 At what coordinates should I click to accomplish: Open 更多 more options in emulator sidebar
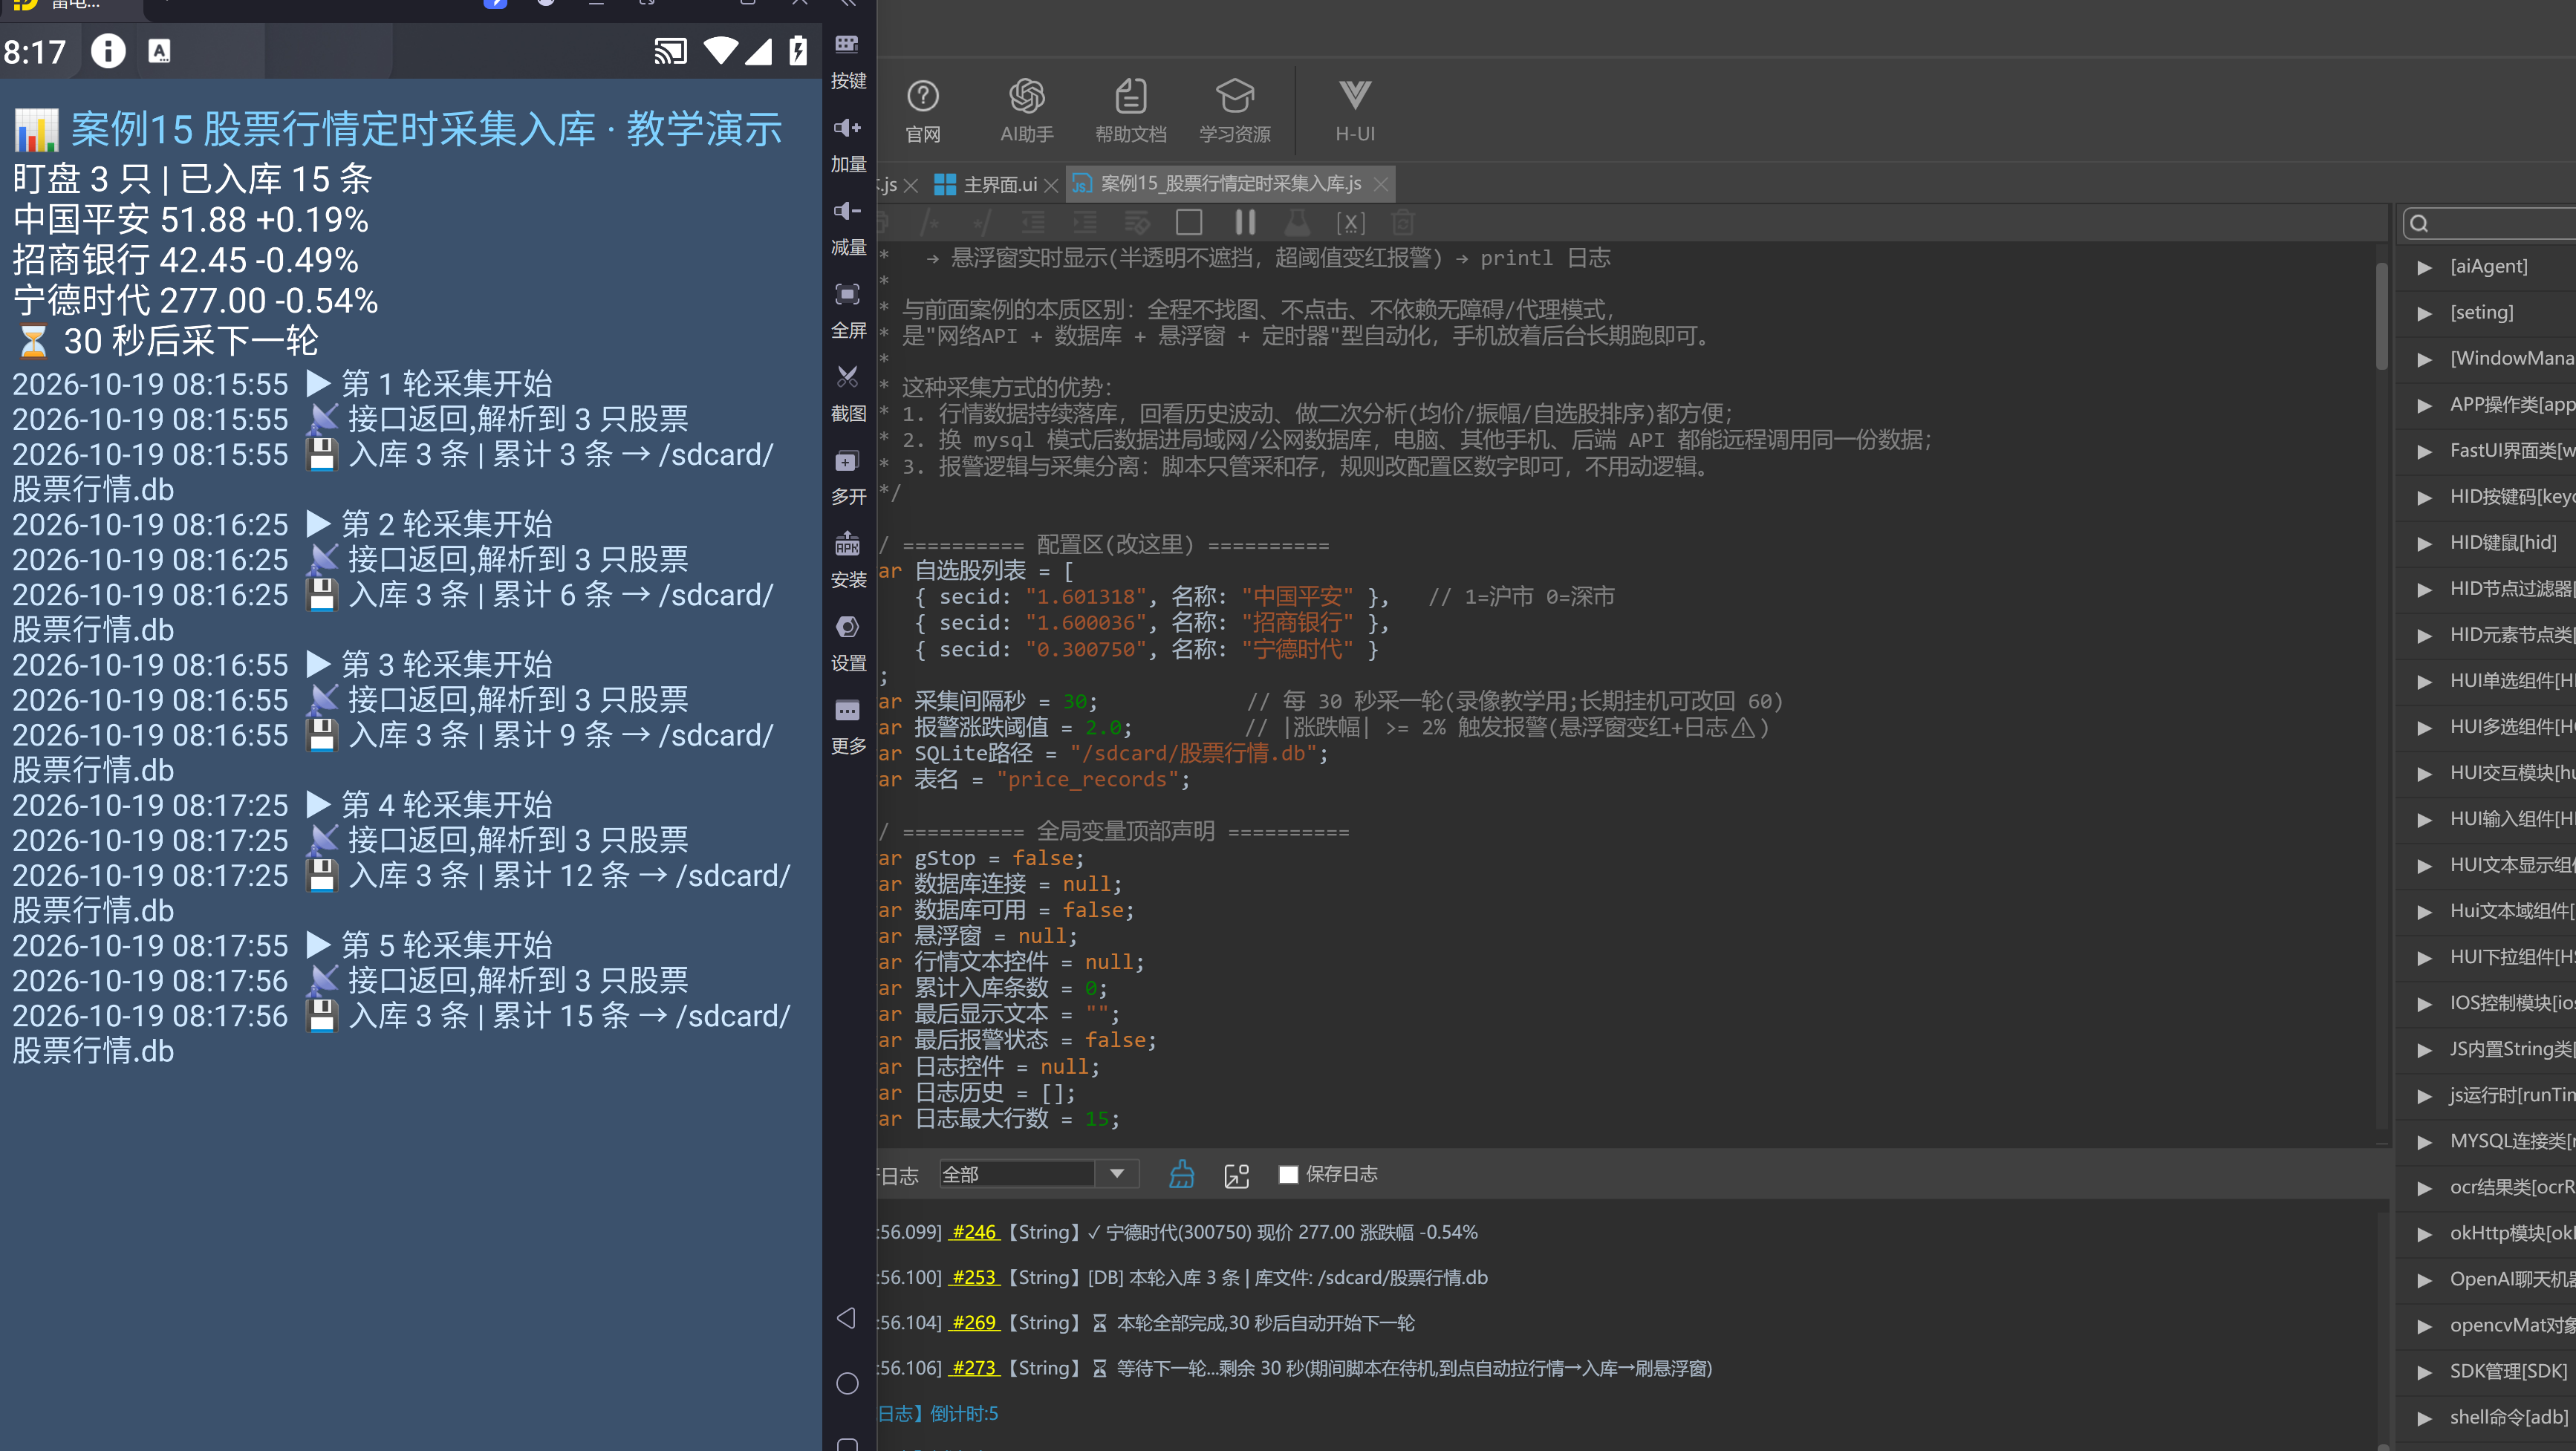[x=848, y=726]
